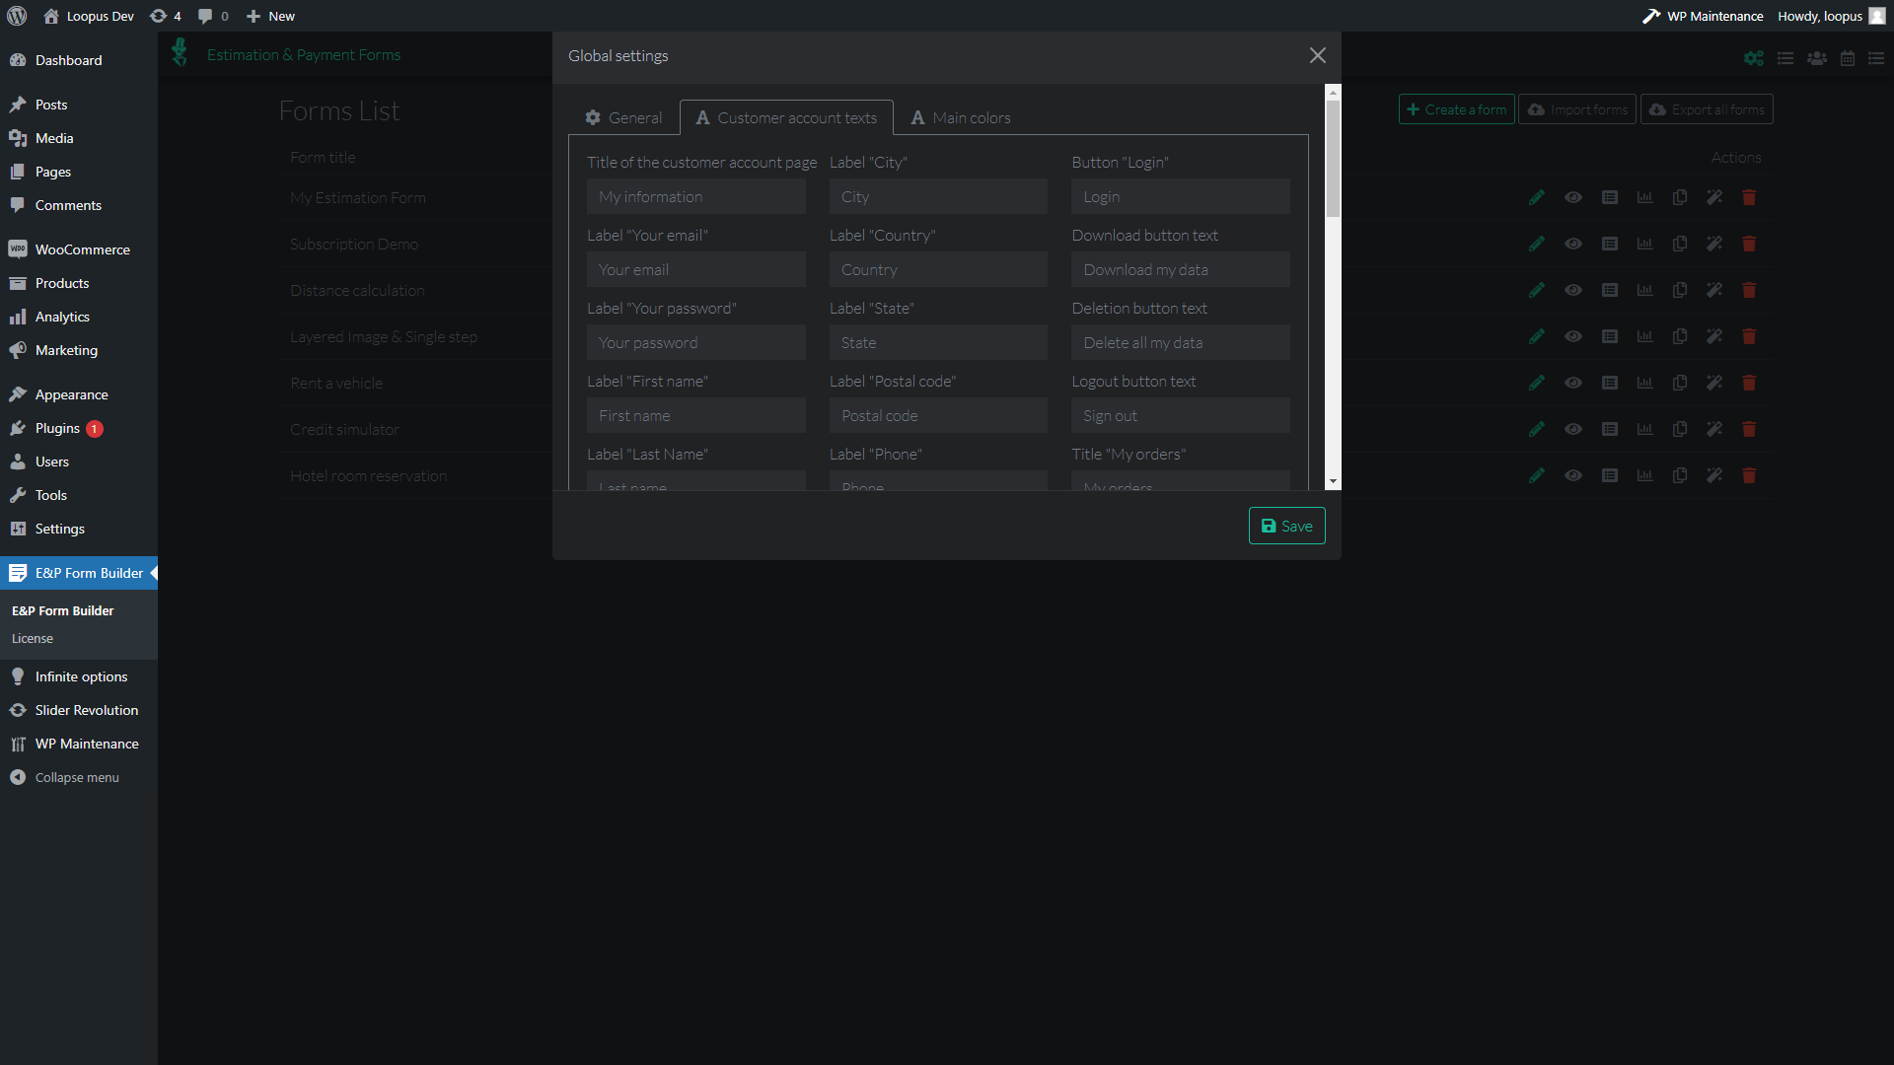Viewport: 1894px width, 1065px height.
Task: Preview Subscription Demo form via eye icon
Action: pos(1573,244)
